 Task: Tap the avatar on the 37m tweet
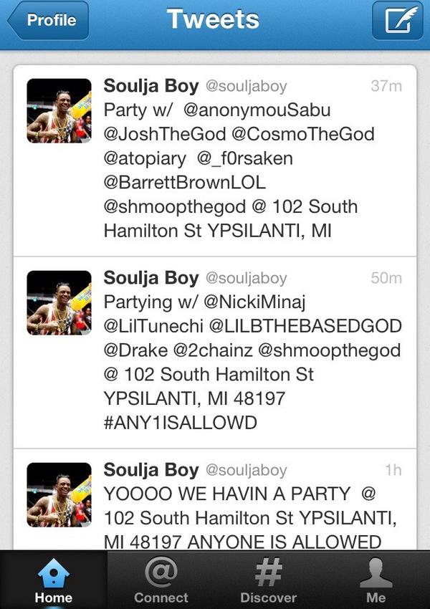point(59,110)
